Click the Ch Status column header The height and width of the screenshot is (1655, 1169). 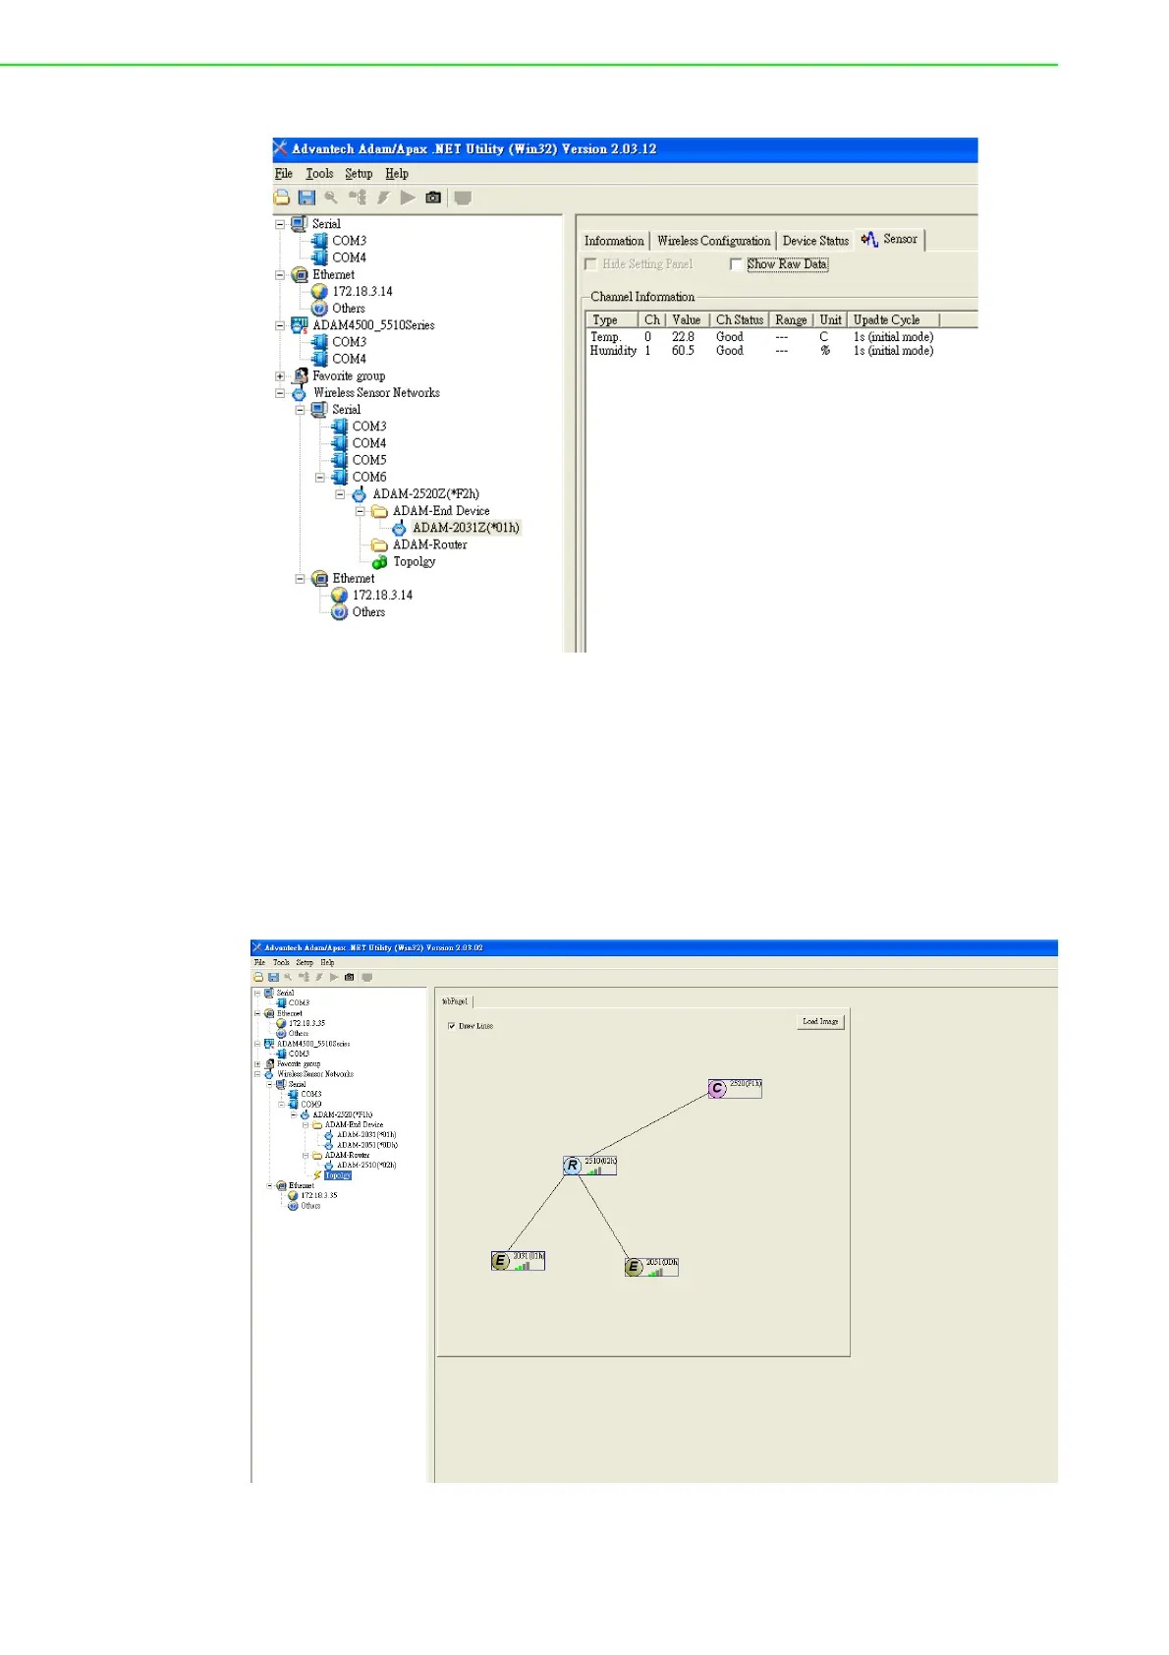coord(739,320)
